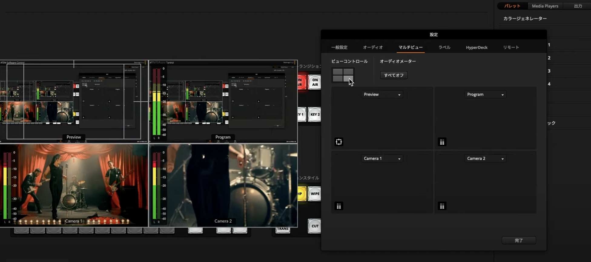Click the 完了 button to close settings
This screenshot has width=591, height=262.
tap(519, 241)
